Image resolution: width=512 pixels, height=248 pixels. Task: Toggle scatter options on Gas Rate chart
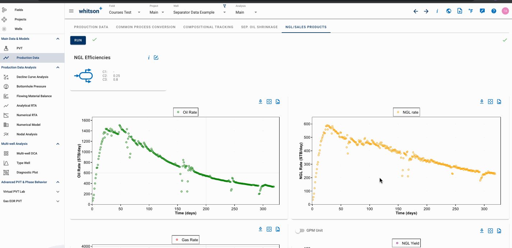269,229
